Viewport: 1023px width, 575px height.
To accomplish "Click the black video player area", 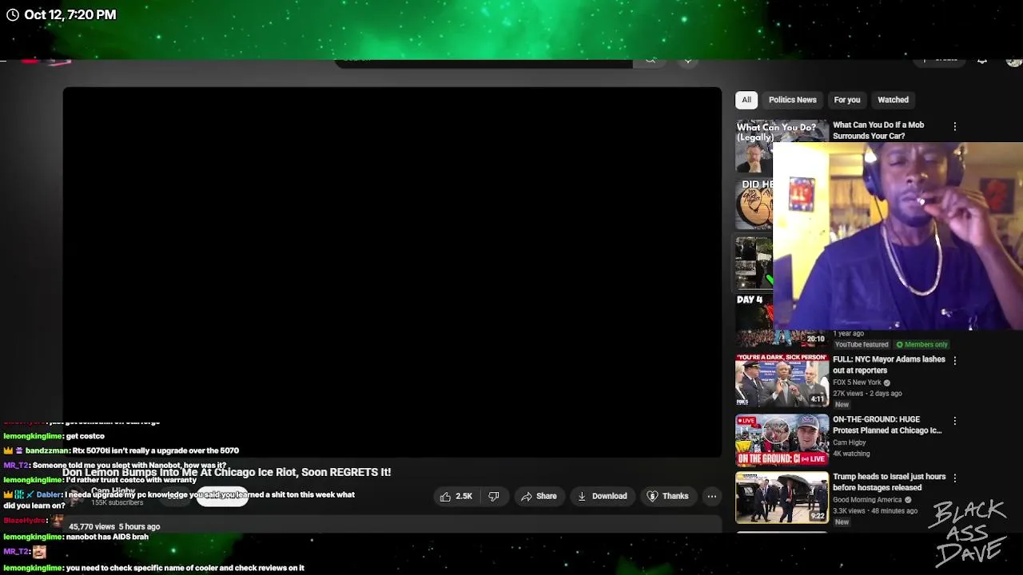I will click(x=392, y=272).
